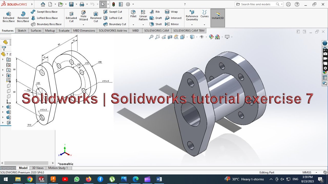Open the Evaluate tab

[x=64, y=31]
